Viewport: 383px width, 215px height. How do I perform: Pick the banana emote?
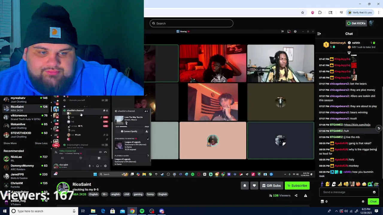click(340, 184)
